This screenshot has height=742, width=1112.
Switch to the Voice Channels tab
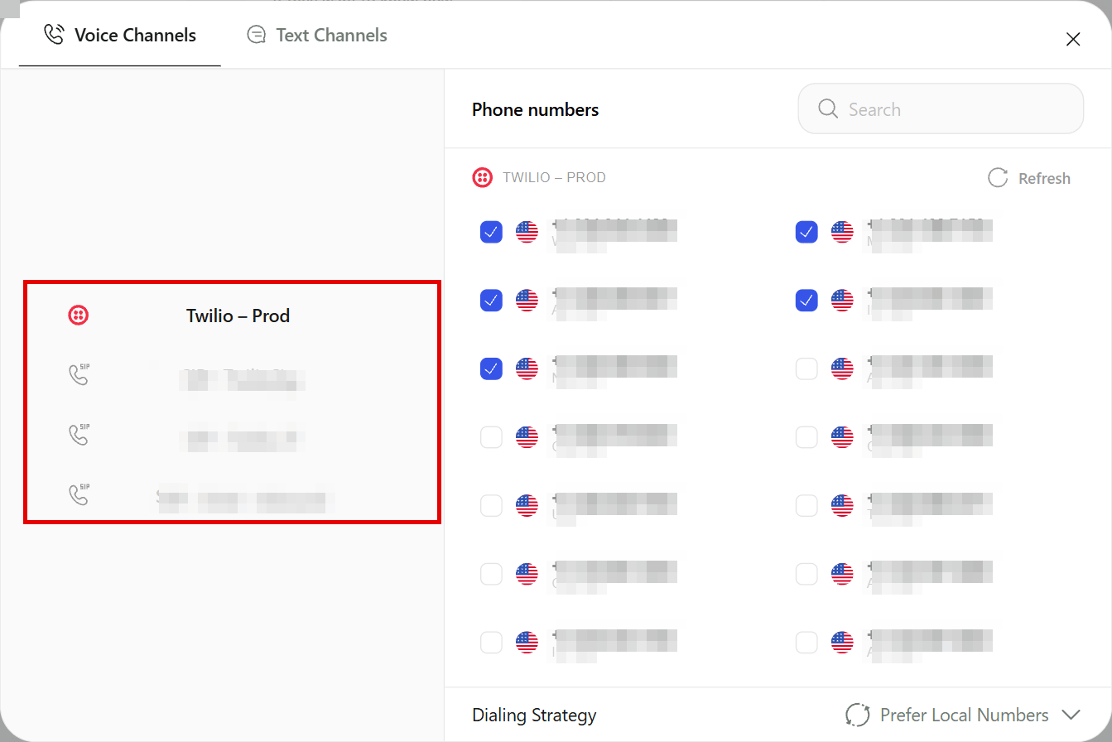tap(120, 35)
